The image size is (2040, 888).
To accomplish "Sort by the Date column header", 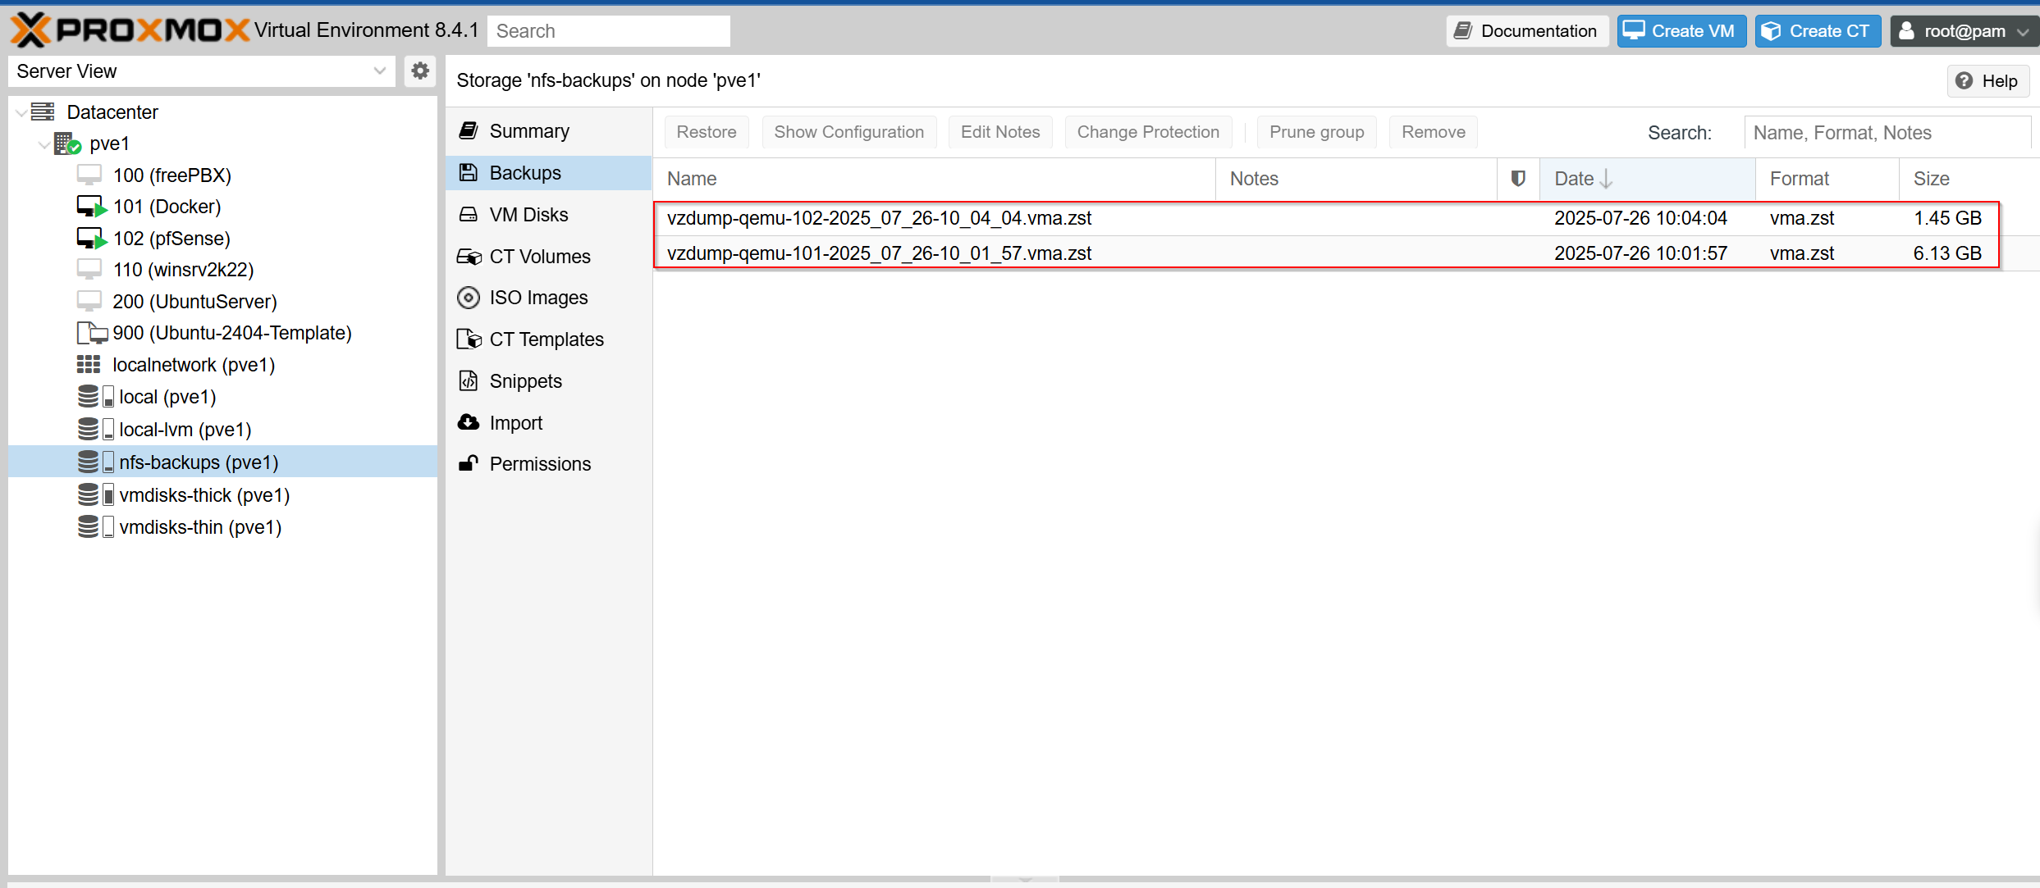I will pos(1647,179).
